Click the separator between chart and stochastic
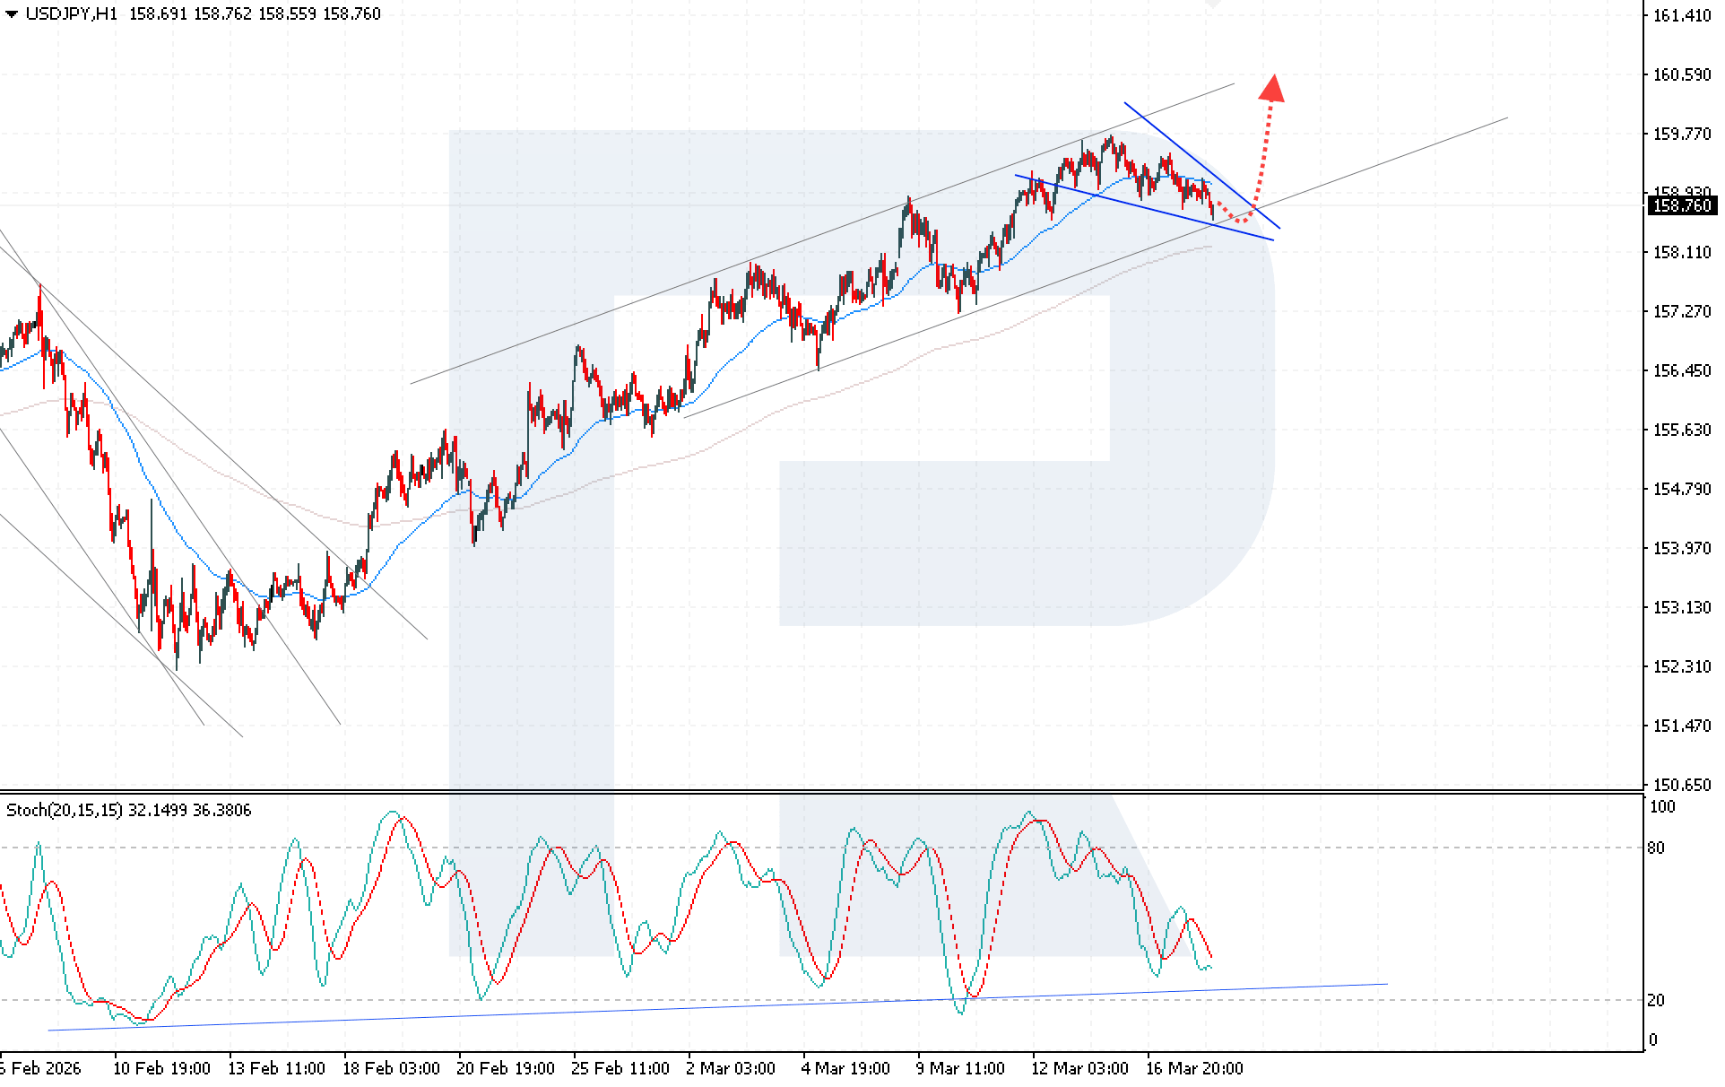This screenshot has height=1087, width=1725. tap(807, 791)
